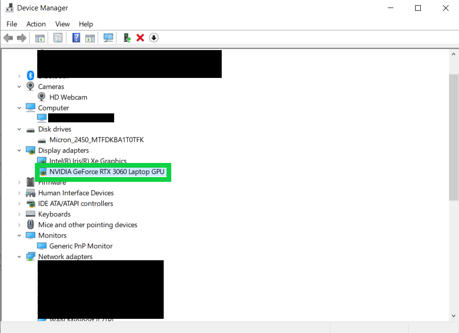Click Update device driver toolbar icon
The height and width of the screenshot is (333, 459).
127,38
